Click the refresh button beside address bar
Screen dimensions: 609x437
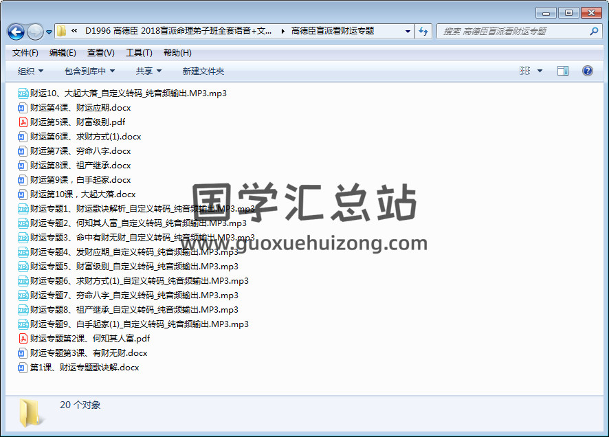click(x=423, y=32)
